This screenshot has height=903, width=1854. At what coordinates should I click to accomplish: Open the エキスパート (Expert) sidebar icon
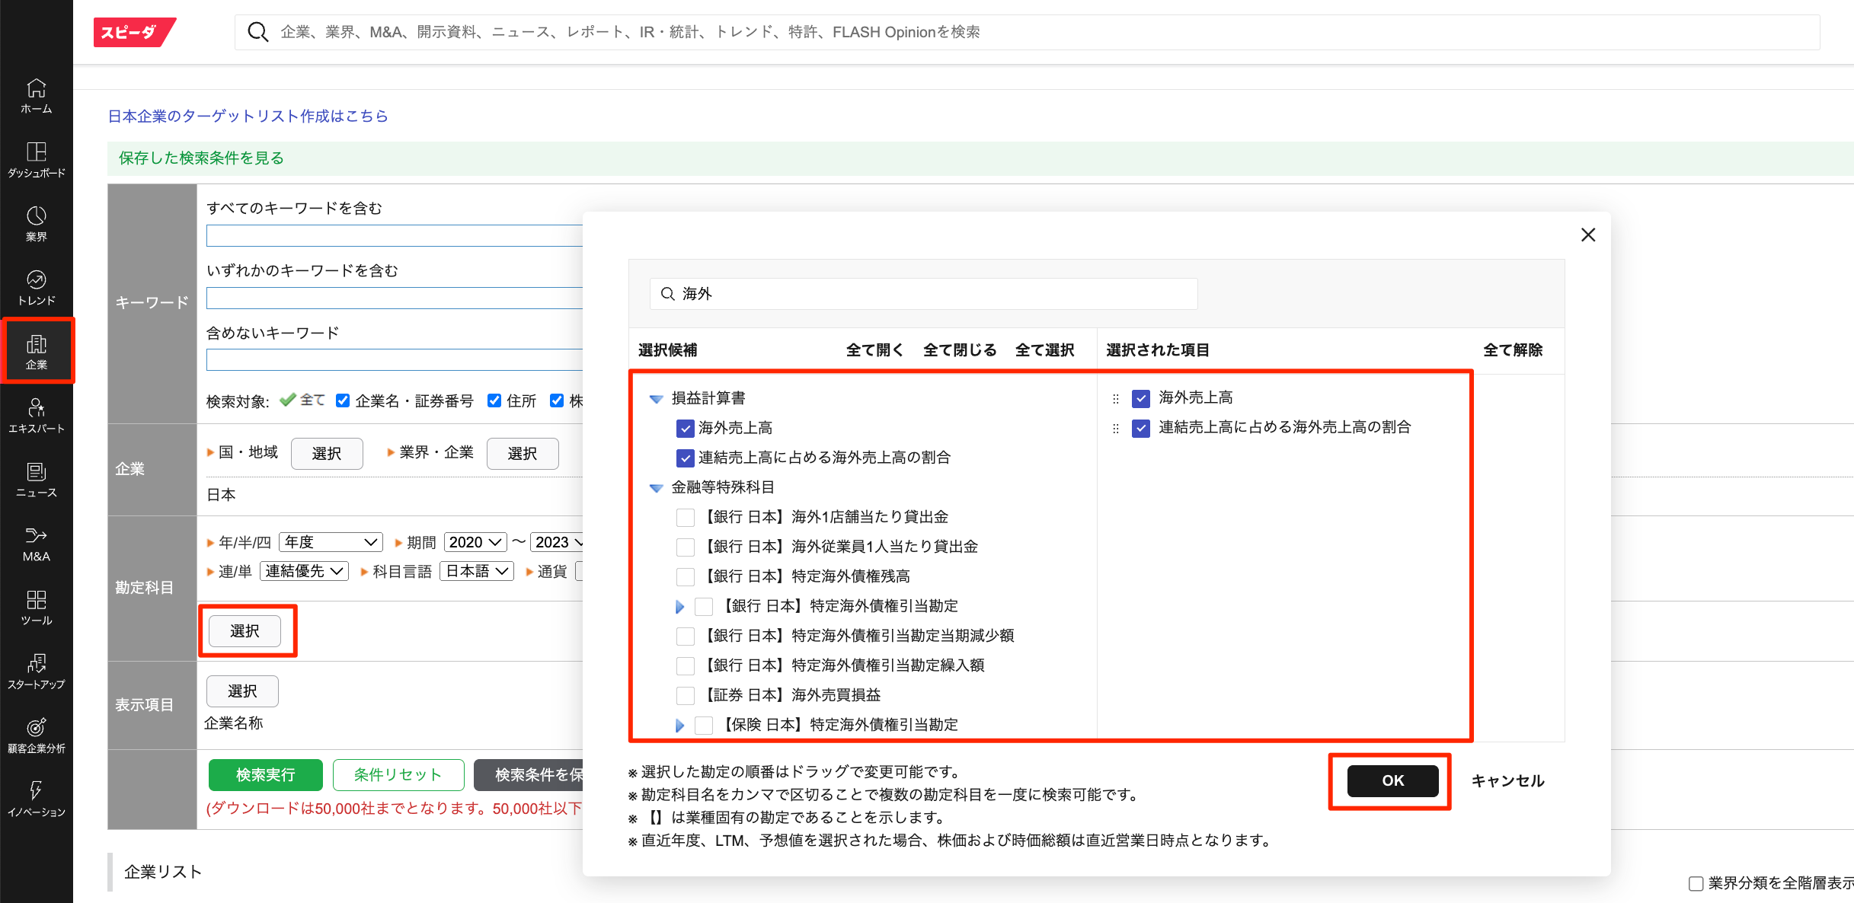click(x=36, y=416)
